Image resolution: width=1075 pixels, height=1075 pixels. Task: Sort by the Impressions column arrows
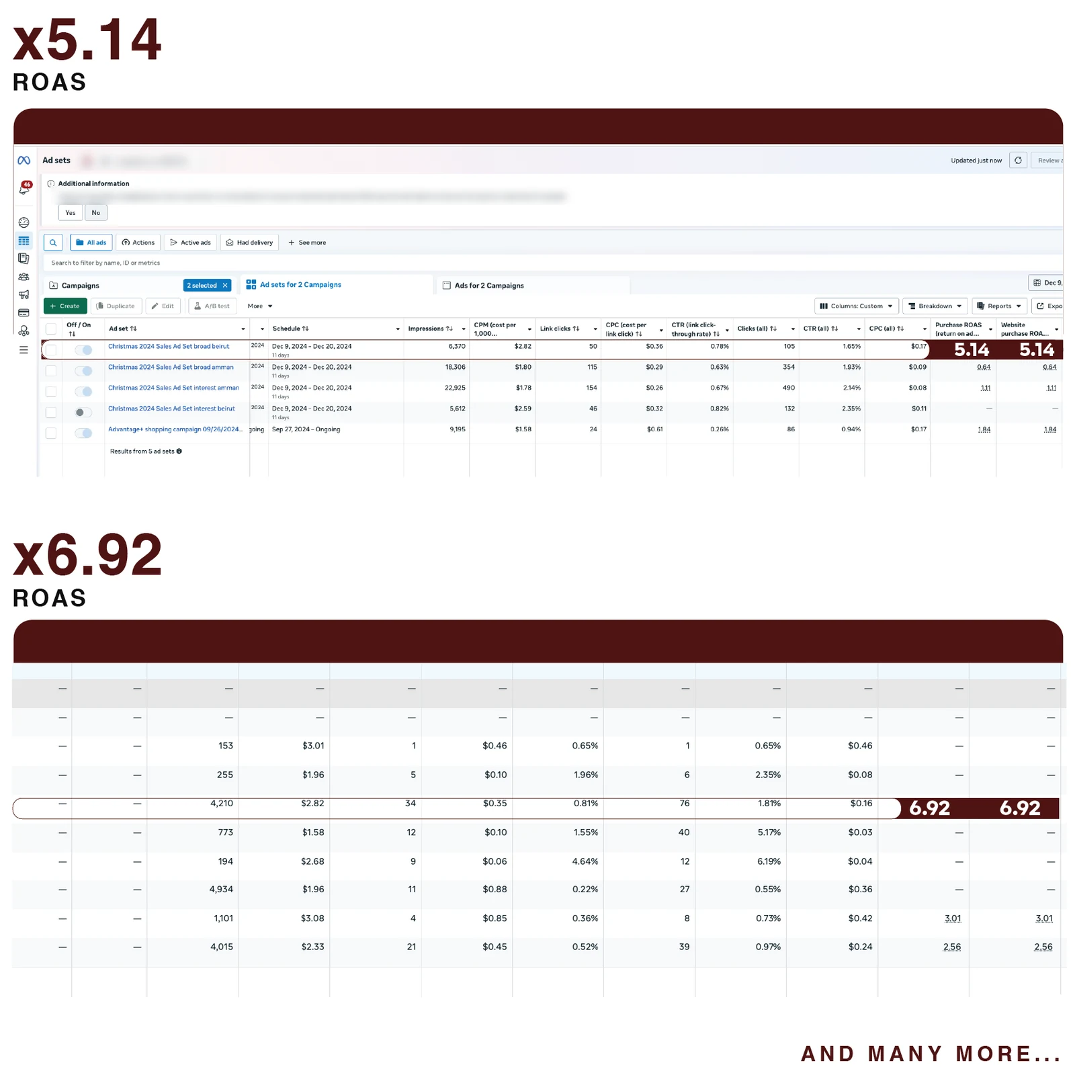coord(449,329)
